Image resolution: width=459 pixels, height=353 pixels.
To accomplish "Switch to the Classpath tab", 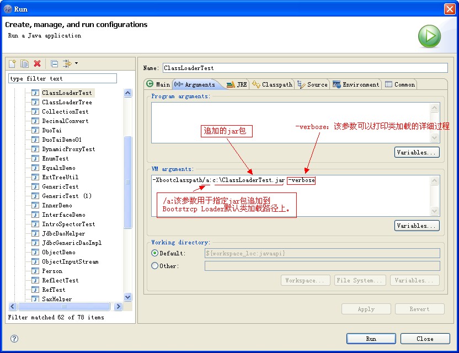I will pos(273,84).
